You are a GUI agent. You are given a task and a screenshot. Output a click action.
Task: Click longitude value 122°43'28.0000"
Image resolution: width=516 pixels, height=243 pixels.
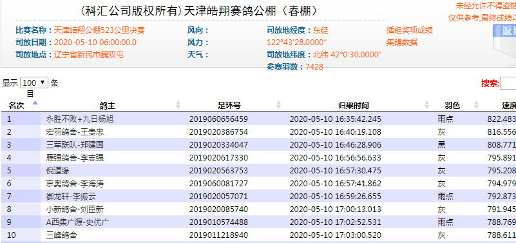[296, 43]
